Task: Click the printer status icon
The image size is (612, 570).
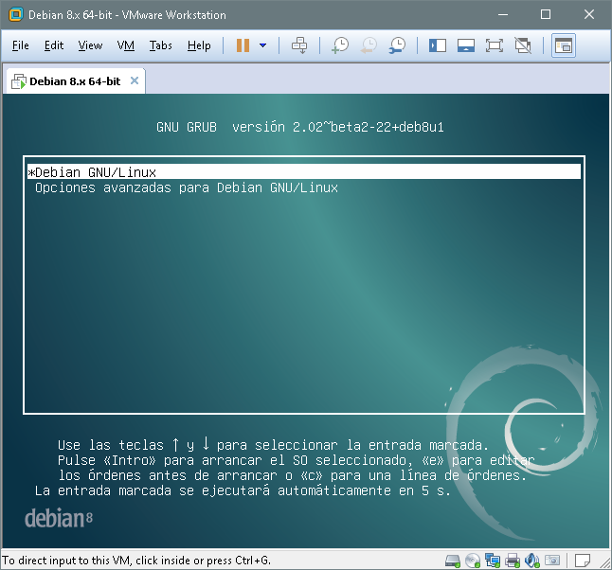Action: (513, 560)
